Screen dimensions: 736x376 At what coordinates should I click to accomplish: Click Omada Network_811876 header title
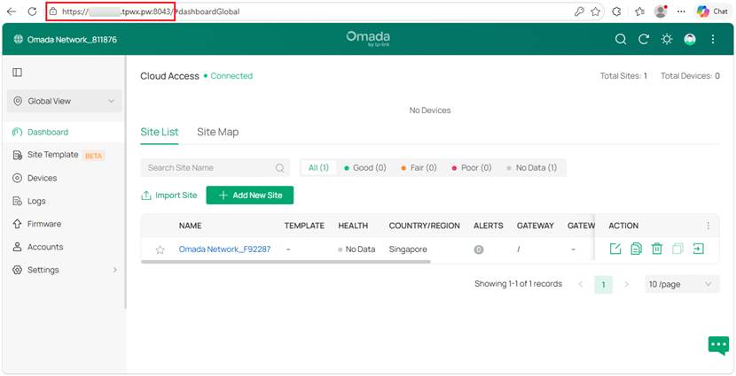[x=72, y=40]
